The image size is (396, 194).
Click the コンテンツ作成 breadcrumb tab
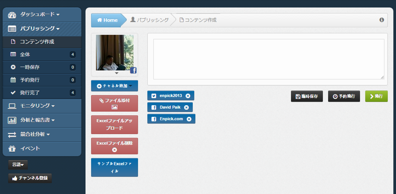pos(198,20)
